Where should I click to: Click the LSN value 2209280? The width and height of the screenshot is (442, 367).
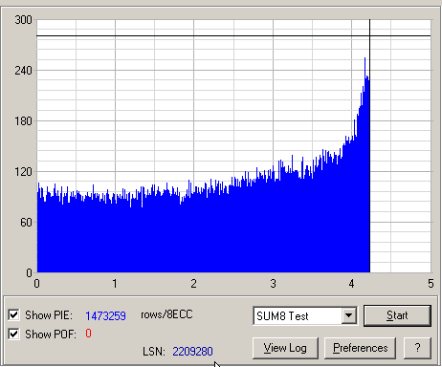point(192,352)
